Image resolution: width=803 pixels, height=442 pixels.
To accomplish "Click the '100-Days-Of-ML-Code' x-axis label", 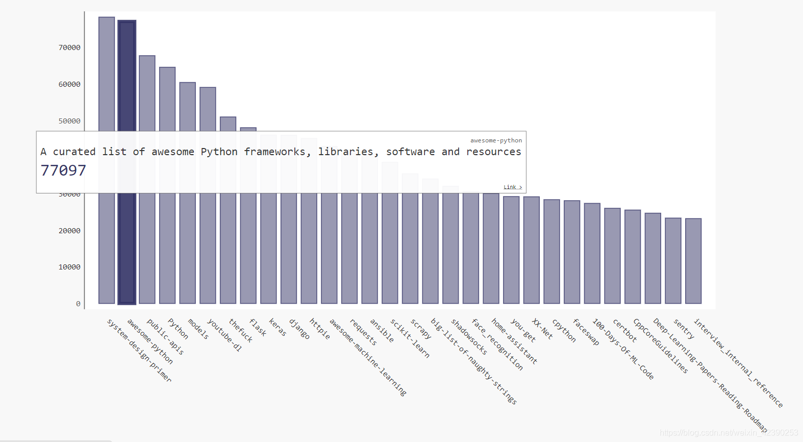I will pyautogui.click(x=623, y=349).
